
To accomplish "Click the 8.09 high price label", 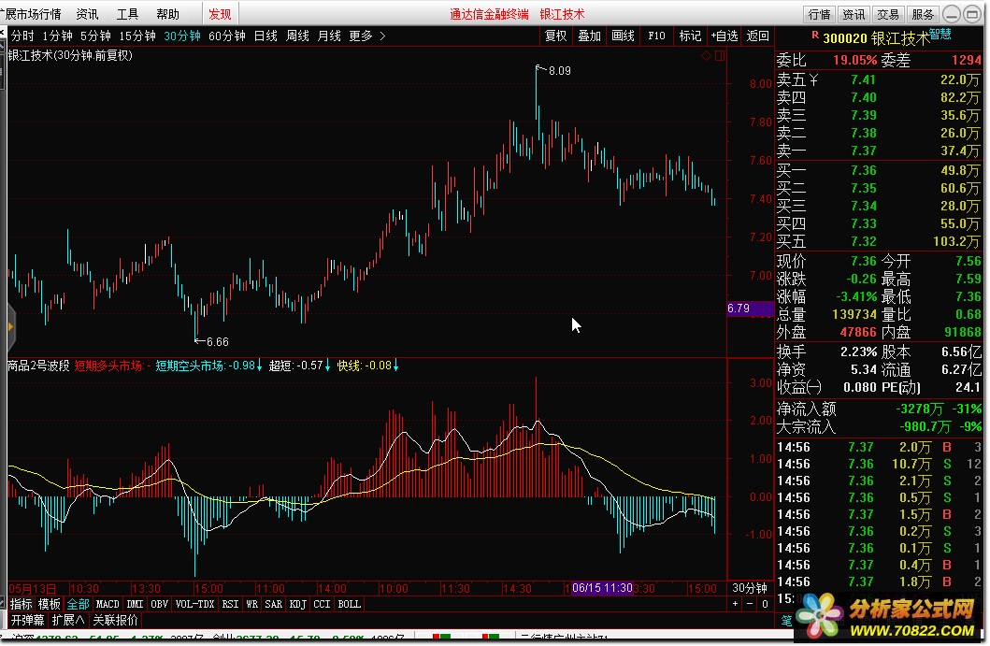I will point(559,71).
